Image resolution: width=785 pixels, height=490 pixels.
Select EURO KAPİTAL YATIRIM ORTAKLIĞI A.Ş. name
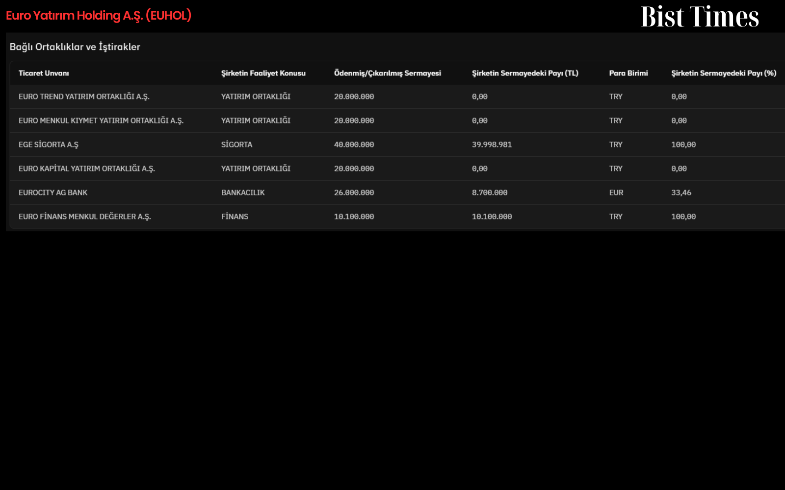(x=87, y=169)
